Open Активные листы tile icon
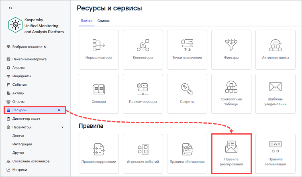Screen dimensions: 302x177 (x=275, y=45)
